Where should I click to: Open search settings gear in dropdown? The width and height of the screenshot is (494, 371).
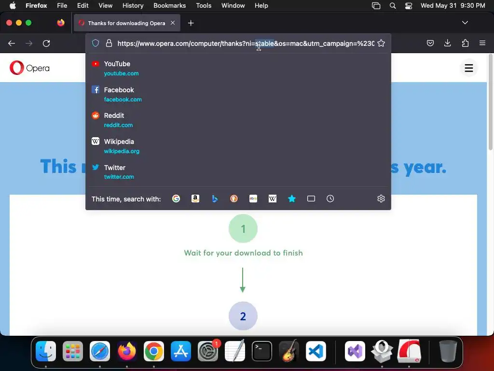pyautogui.click(x=381, y=199)
